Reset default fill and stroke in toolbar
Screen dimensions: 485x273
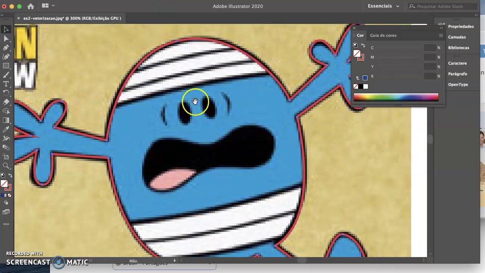pyautogui.click(x=3, y=176)
